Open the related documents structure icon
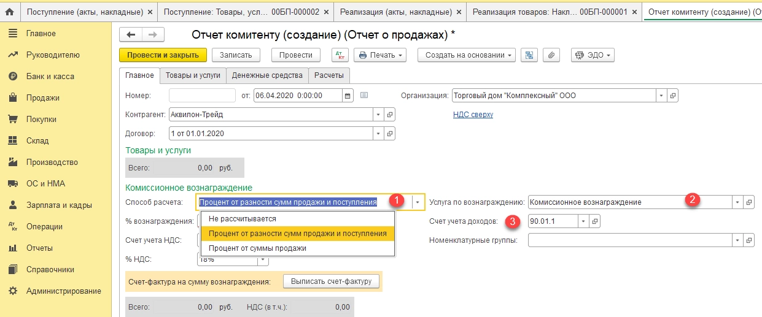Image resolution: width=762 pixels, height=317 pixels. click(x=529, y=55)
